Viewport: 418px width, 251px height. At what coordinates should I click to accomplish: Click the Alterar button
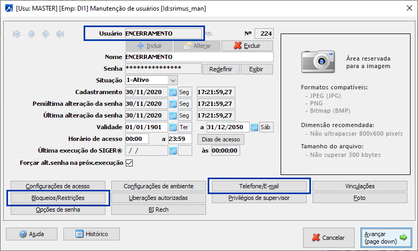[x=197, y=46]
